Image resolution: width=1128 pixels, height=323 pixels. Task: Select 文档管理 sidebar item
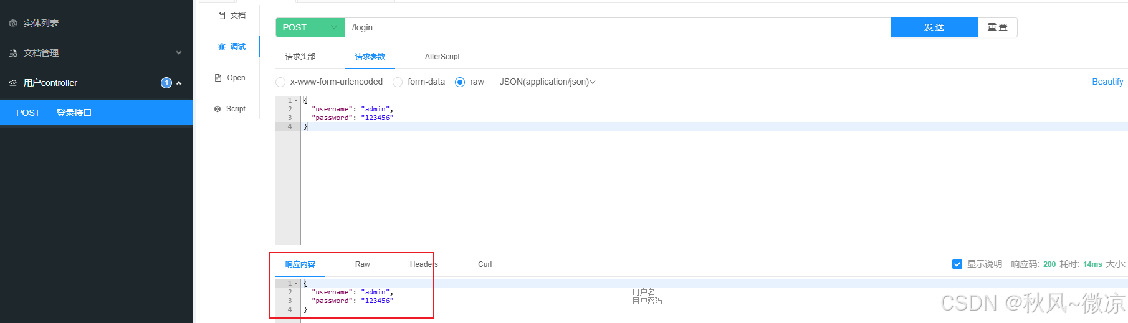coord(97,53)
